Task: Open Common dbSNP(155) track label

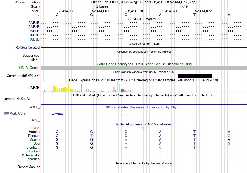Action: 23,76
